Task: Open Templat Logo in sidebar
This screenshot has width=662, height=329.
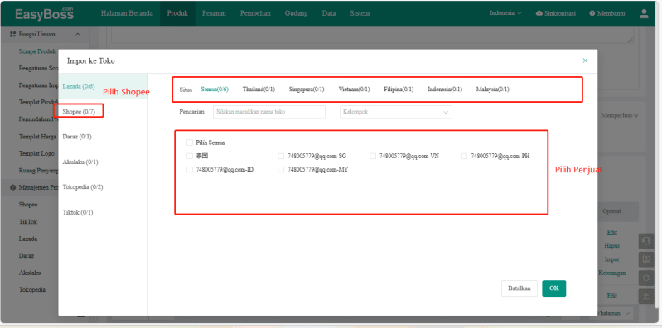Action: (36, 153)
